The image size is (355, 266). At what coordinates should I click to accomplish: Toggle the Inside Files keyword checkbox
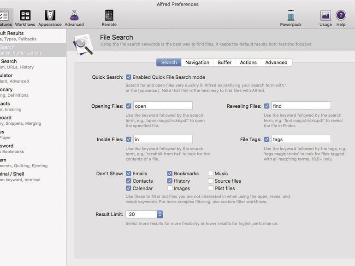[128, 139]
